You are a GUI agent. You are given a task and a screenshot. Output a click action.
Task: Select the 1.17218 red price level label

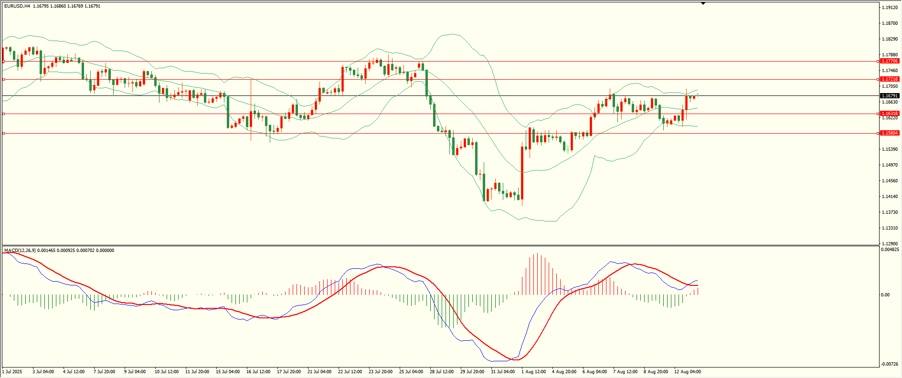890,79
